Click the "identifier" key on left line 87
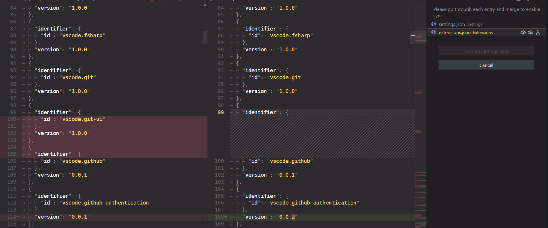The image size is (548, 228). [x=53, y=29]
